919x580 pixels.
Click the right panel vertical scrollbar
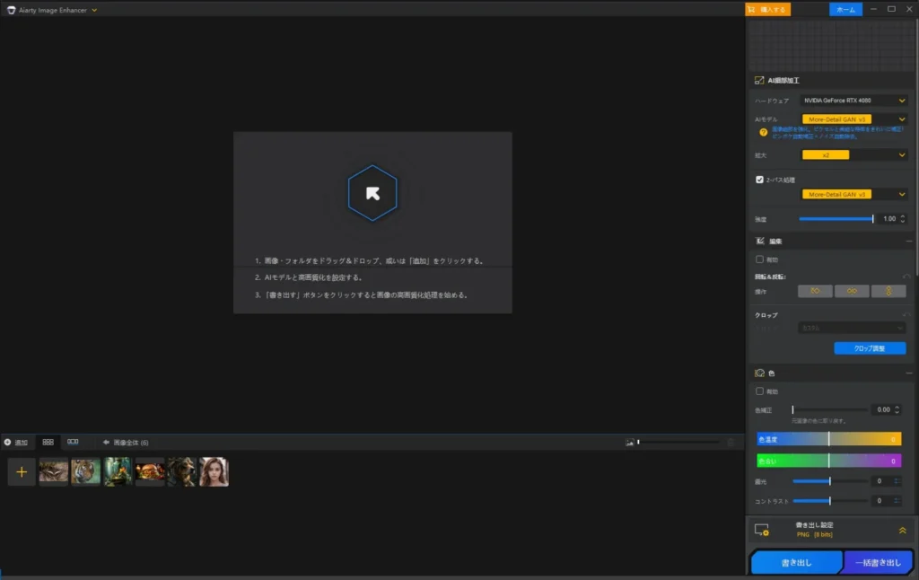[x=916, y=146]
